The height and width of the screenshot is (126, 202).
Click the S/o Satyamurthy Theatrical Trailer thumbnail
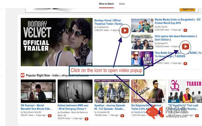[x=149, y=91]
